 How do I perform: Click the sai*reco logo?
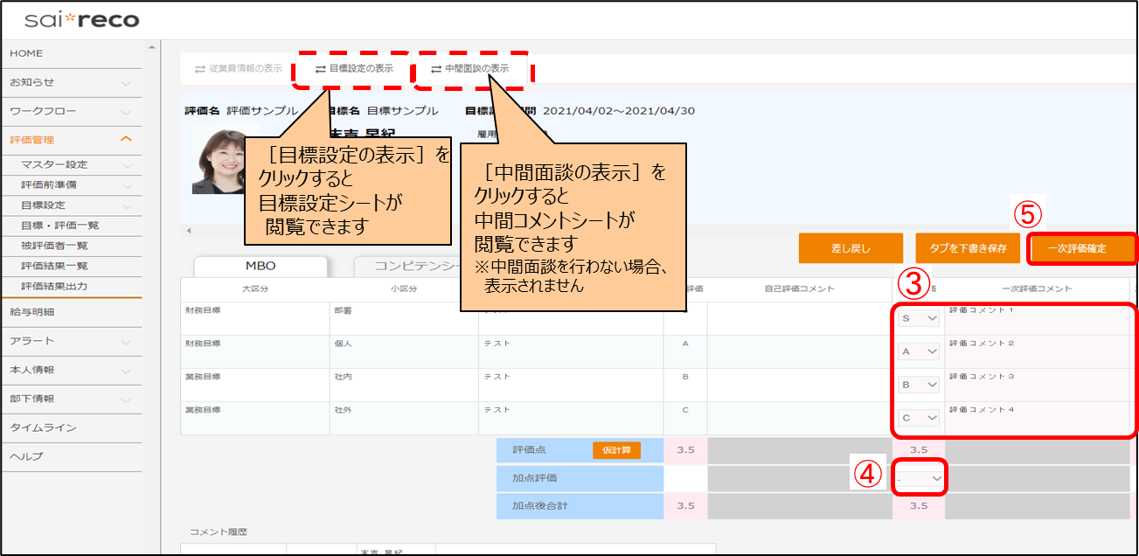(x=82, y=19)
